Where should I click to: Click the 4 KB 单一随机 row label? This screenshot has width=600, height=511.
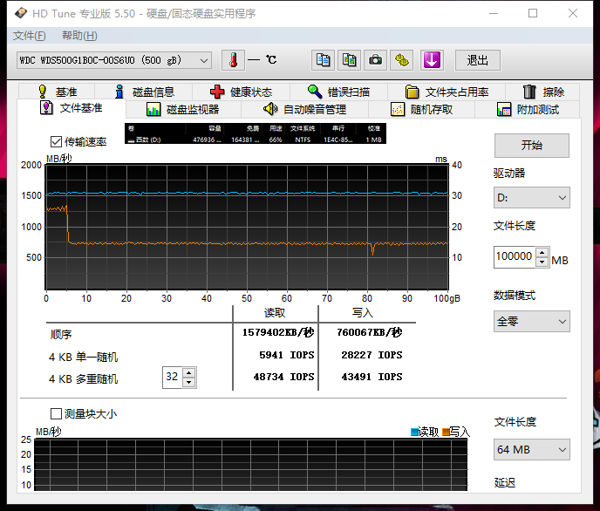[84, 358]
